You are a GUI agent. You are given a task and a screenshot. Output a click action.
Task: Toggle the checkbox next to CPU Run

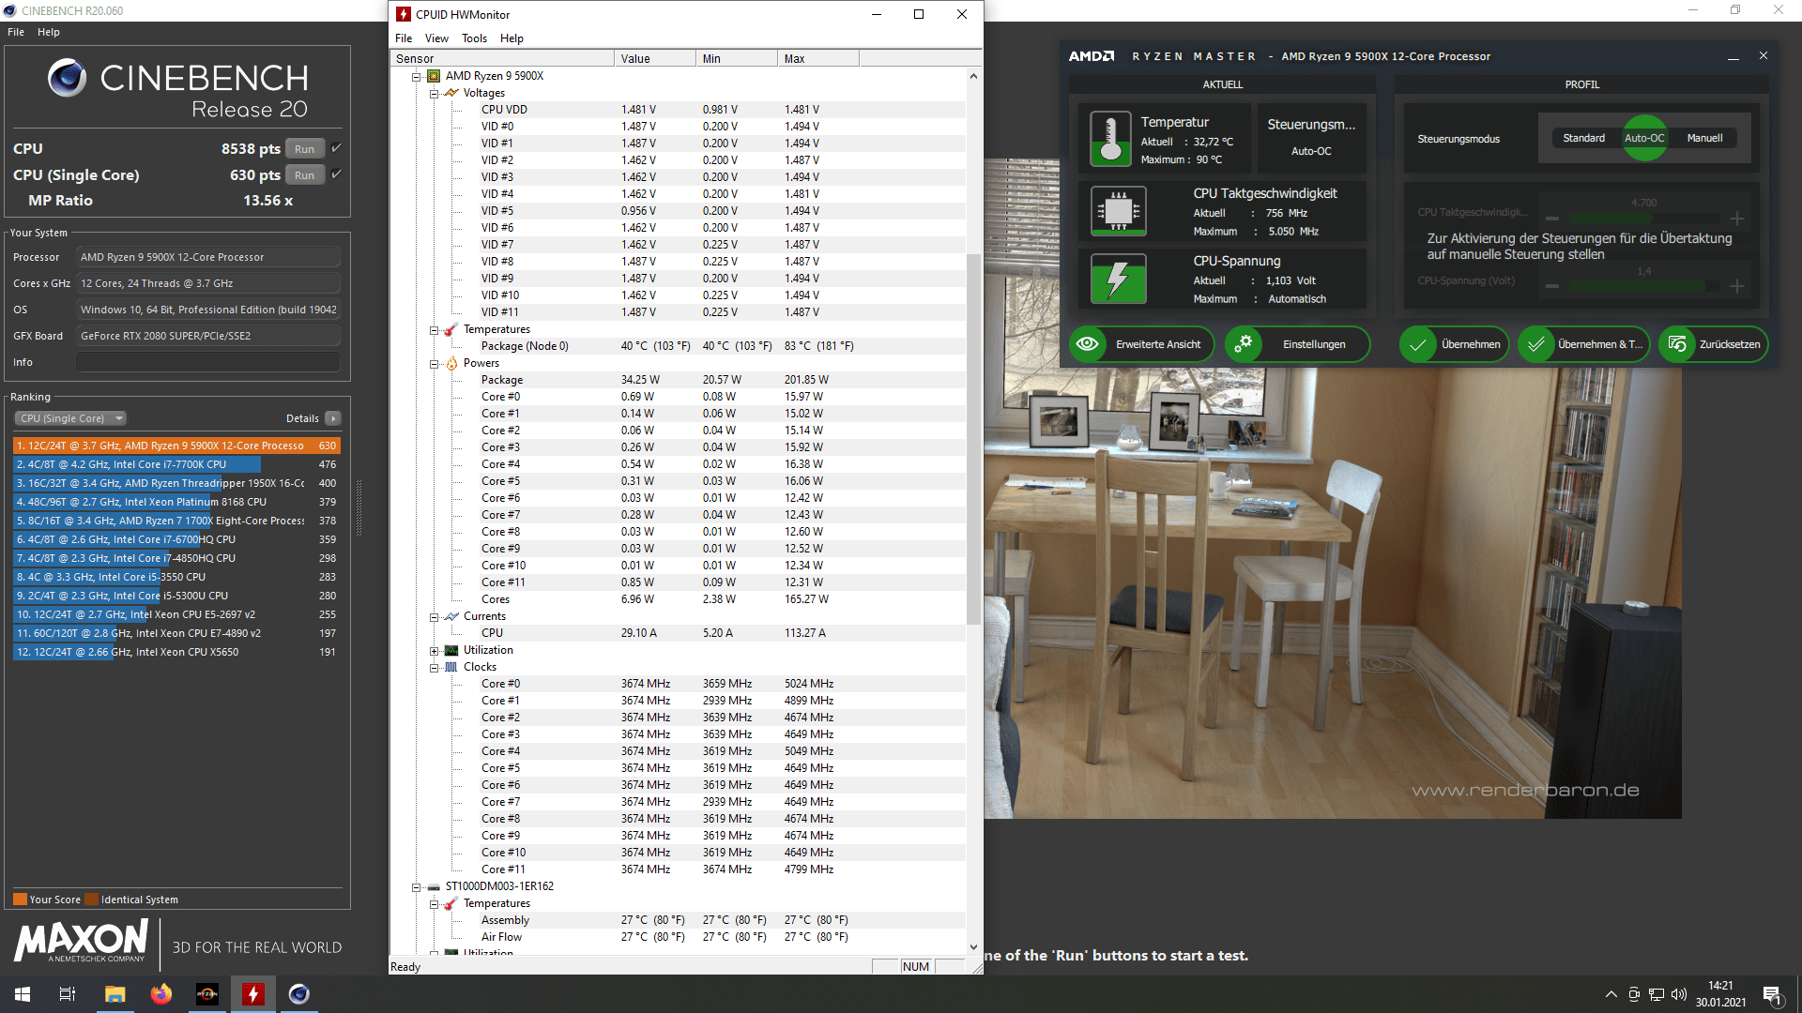point(336,148)
